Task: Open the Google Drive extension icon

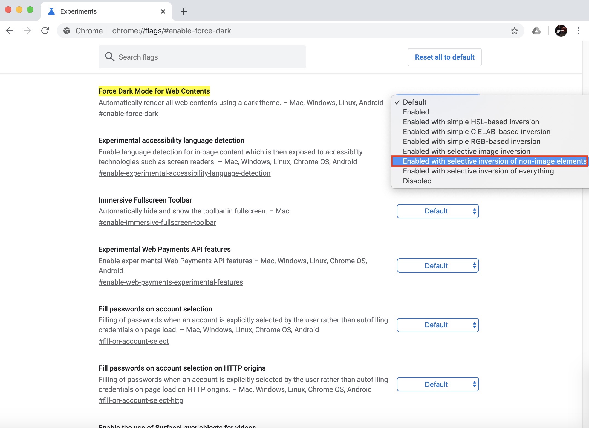Action: pos(536,31)
